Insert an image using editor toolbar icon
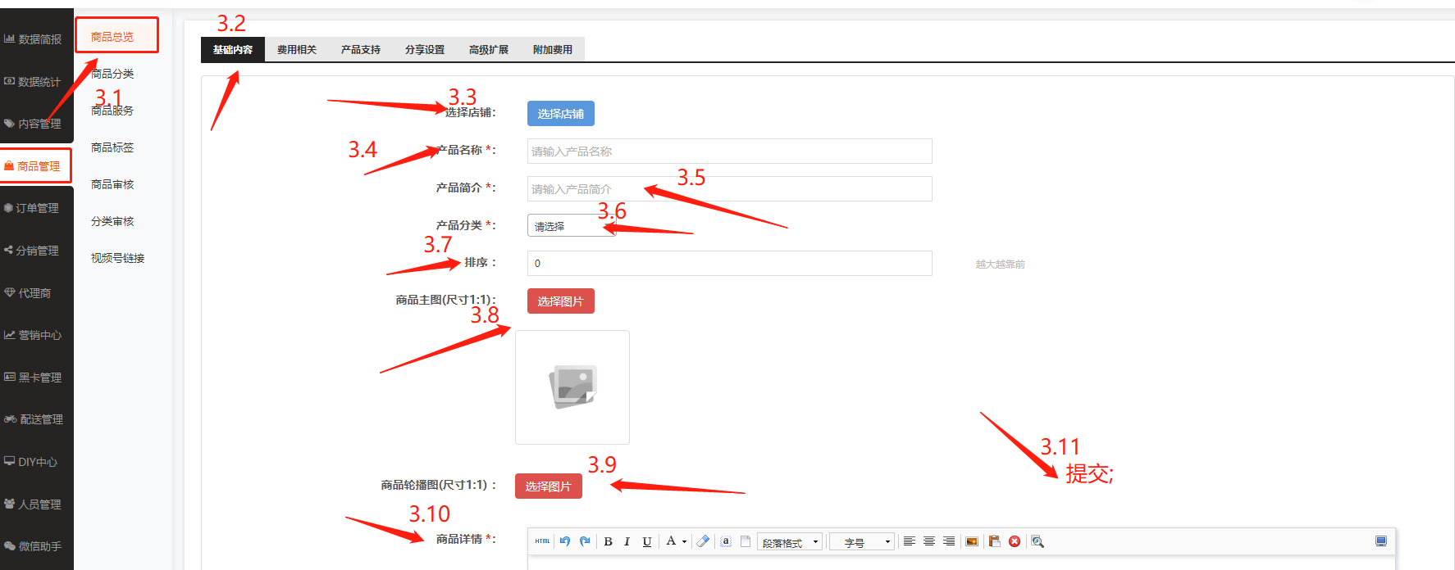The image size is (1455, 570). (x=972, y=541)
